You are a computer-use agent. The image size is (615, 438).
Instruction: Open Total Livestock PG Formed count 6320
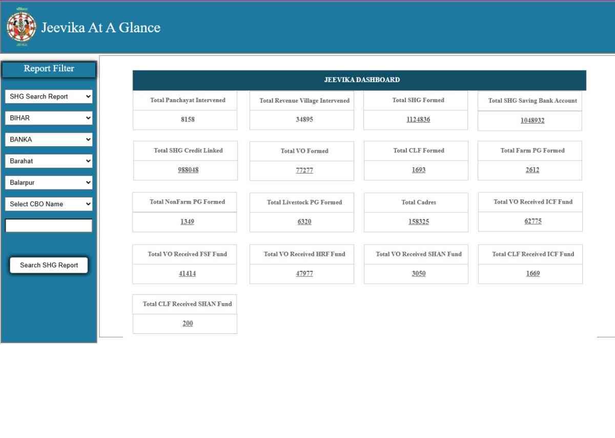[304, 222]
